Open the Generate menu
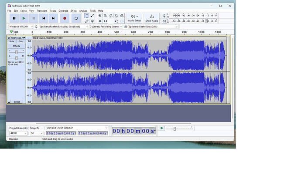 point(63,11)
